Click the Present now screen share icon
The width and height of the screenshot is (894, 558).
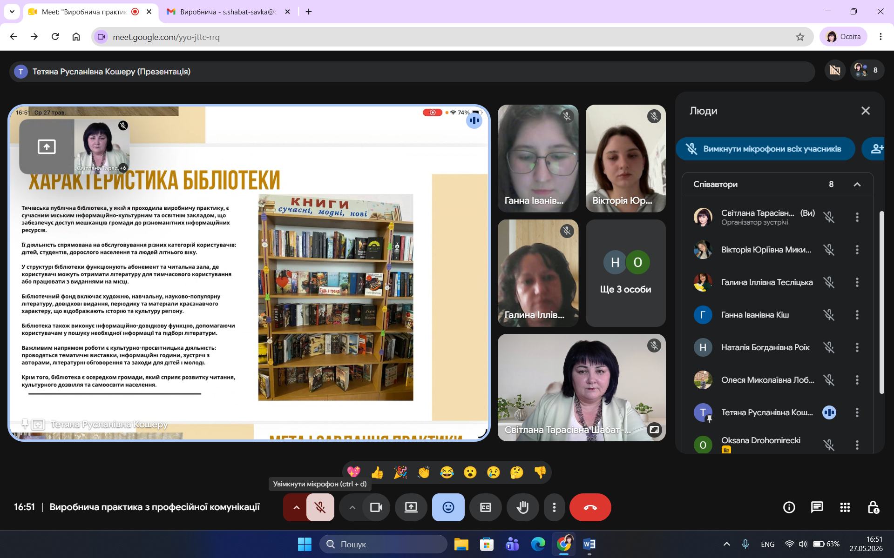[x=411, y=507]
